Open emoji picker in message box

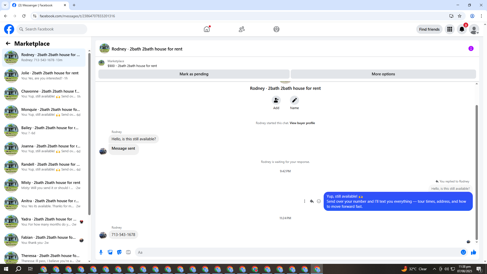click(463, 252)
